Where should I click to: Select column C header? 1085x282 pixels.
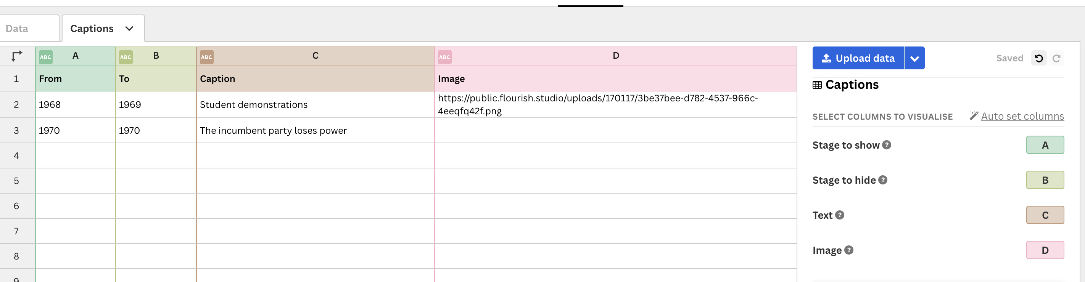tap(316, 56)
